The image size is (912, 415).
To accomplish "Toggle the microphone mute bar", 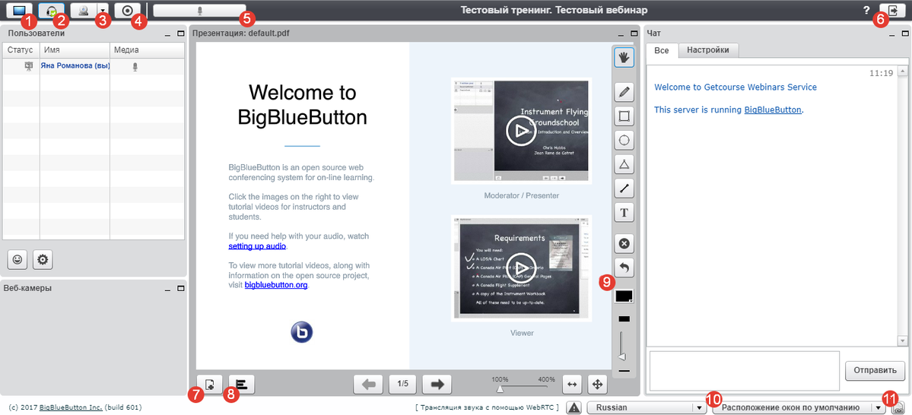I will tap(199, 10).
